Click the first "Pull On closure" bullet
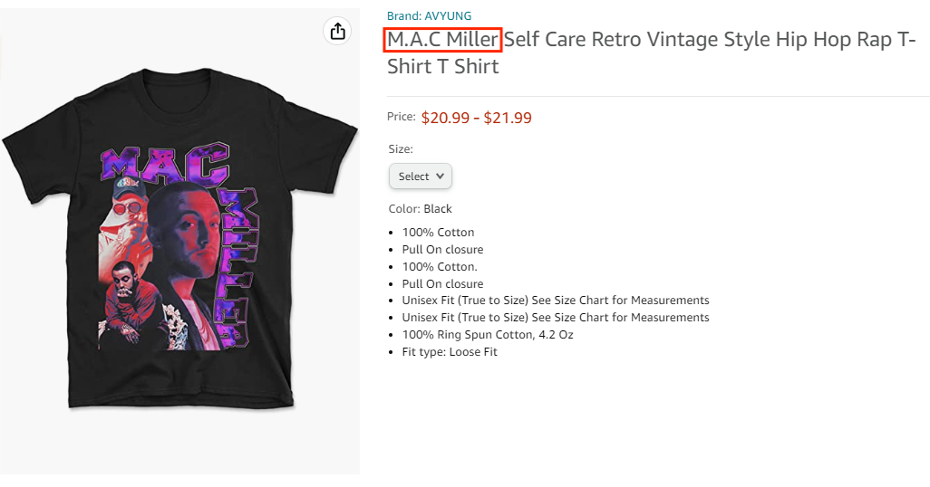Viewport: 930px width, 487px height. click(442, 250)
